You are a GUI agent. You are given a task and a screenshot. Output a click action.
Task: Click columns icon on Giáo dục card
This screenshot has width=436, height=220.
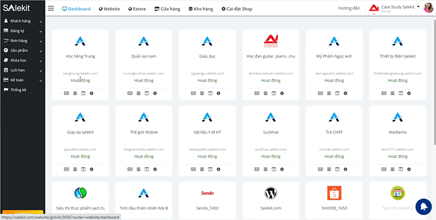click(x=210, y=93)
